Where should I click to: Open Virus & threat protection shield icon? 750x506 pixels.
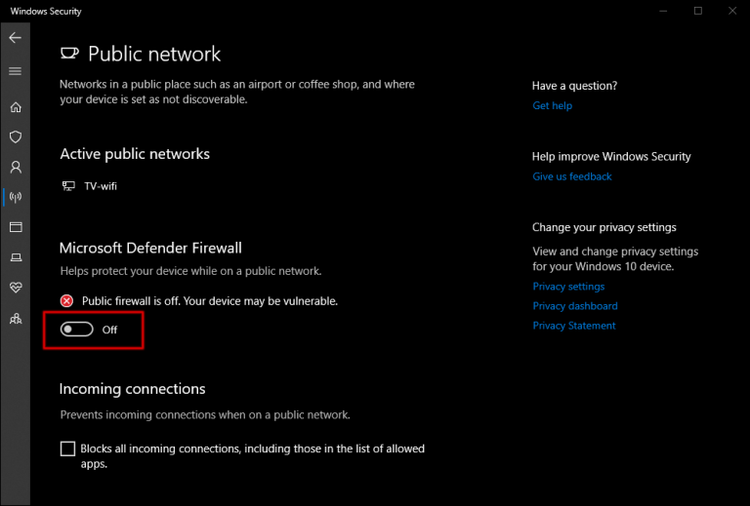click(x=15, y=137)
